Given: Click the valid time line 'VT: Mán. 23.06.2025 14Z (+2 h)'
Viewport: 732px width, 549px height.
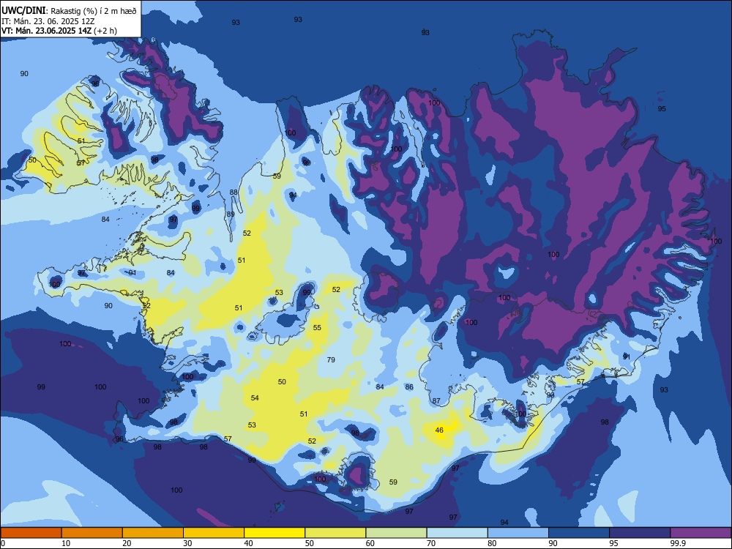Looking at the screenshot, I should click(x=59, y=31).
